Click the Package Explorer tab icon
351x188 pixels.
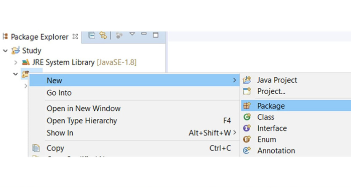coord(5,36)
